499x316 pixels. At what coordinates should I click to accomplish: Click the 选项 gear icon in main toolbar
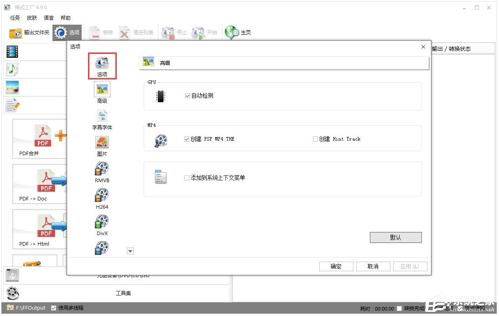coord(60,32)
